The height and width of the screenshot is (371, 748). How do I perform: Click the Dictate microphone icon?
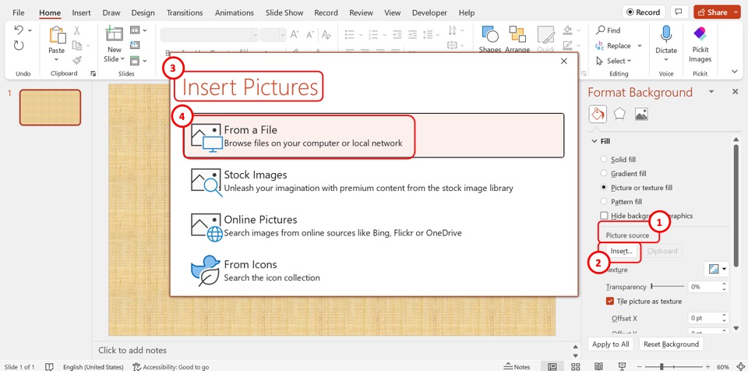pos(666,35)
